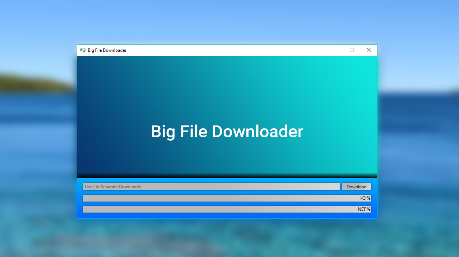Focus the URL input field for downloads
This screenshot has height=257, width=459.
click(x=211, y=187)
